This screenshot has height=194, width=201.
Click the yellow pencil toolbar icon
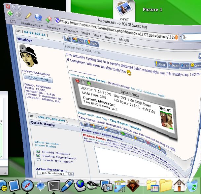pos(28,16)
